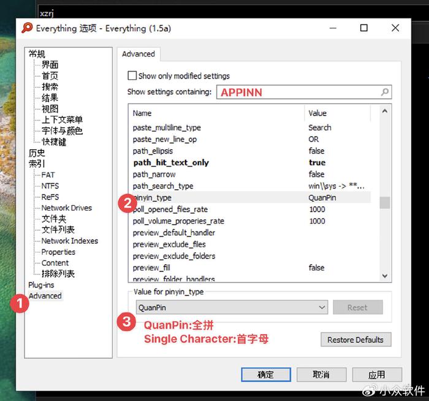Select Content tree item
The image size is (429, 401).
[55, 263]
